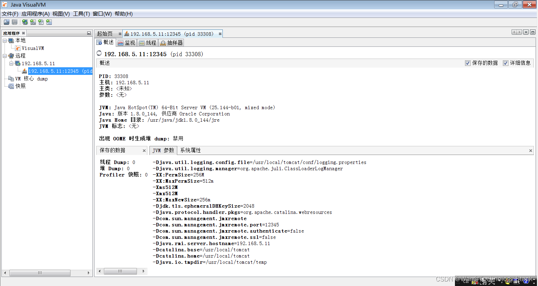Click Add JMX Connection toolbar icon
The image size is (538, 286).
33,22
